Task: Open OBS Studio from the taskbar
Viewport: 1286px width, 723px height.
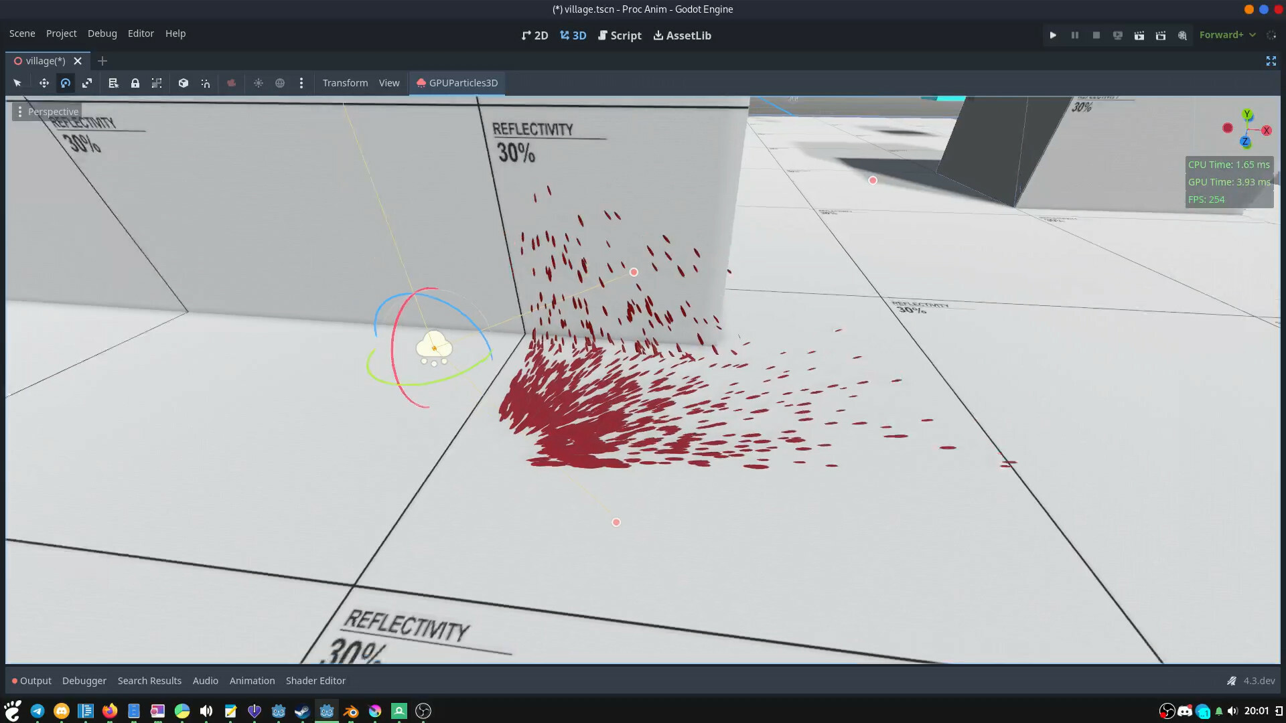Action: tap(423, 711)
